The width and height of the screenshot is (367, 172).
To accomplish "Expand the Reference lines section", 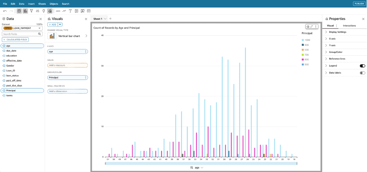I will [x=337, y=59].
